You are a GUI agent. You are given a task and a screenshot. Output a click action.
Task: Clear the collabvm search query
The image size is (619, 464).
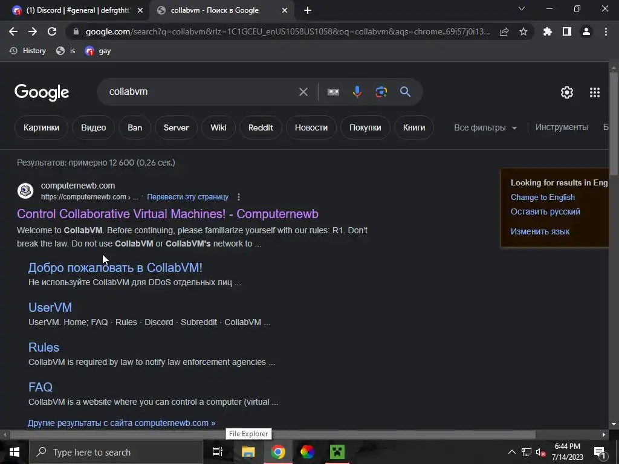click(303, 92)
